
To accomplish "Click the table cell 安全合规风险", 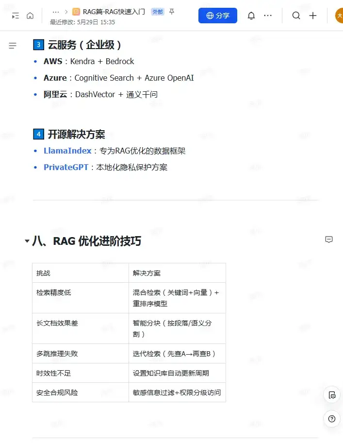I will pos(81,392).
